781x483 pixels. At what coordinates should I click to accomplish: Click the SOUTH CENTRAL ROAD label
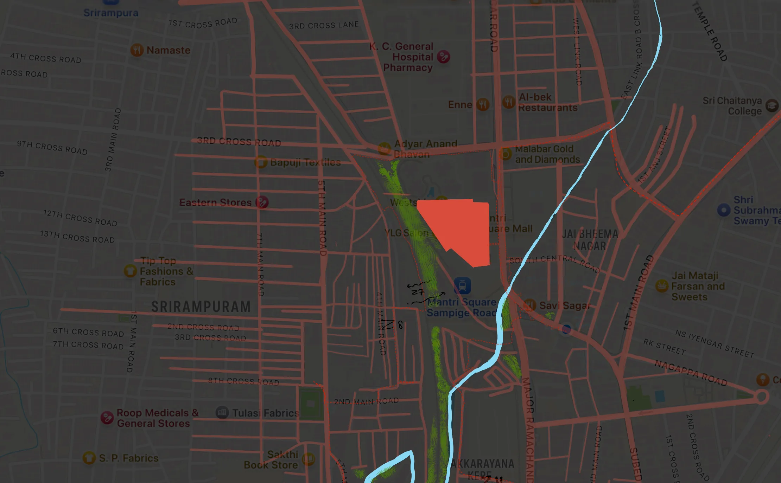(555, 264)
